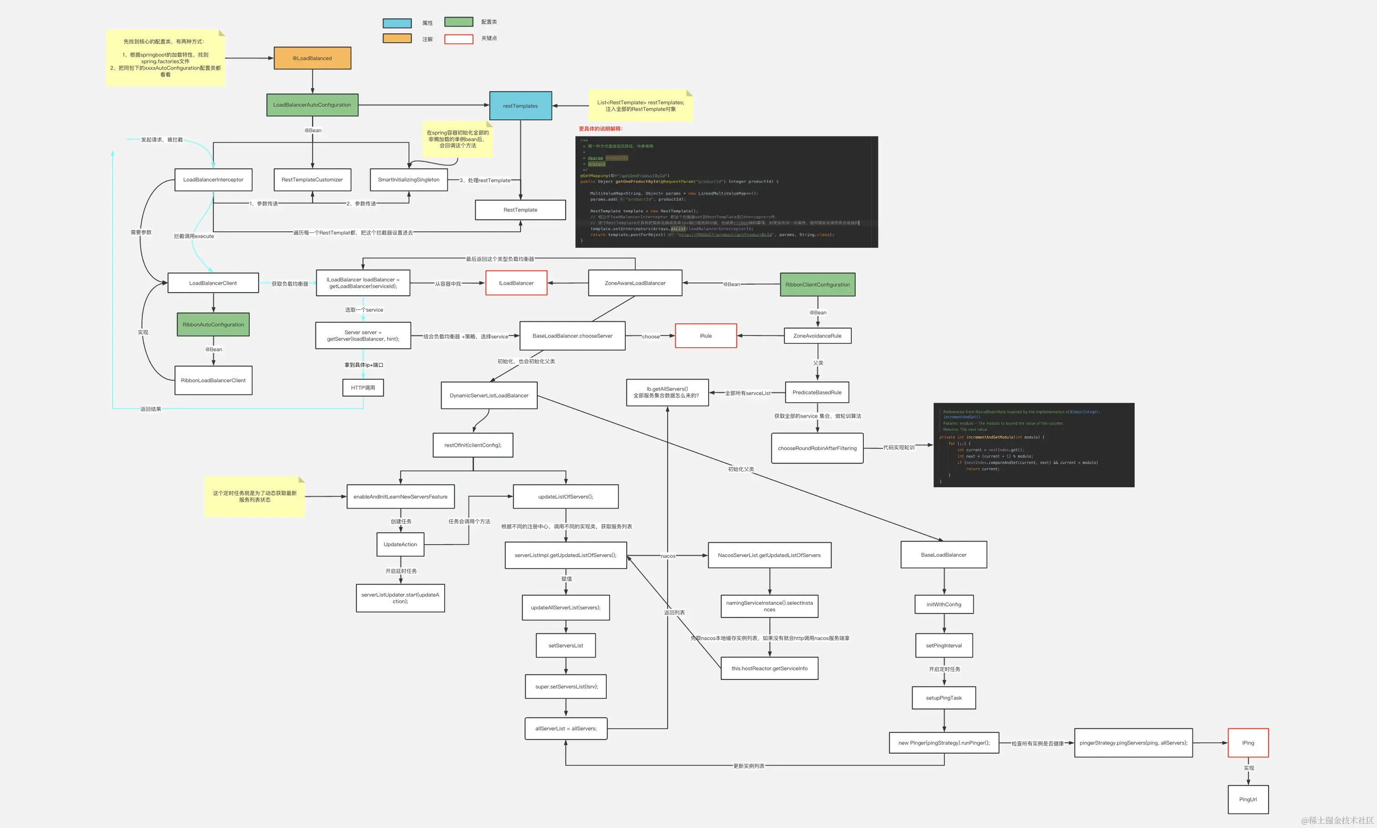Click the SmartInitializingSingleton node
The width and height of the screenshot is (1377, 828).
[408, 179]
